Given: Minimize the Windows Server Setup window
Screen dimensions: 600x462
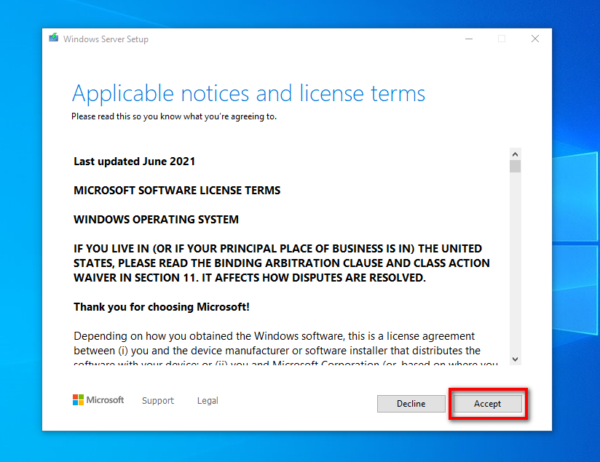Looking at the screenshot, I should click(469, 39).
